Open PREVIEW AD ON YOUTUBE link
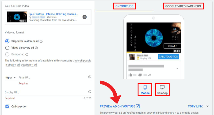 pos(120,106)
